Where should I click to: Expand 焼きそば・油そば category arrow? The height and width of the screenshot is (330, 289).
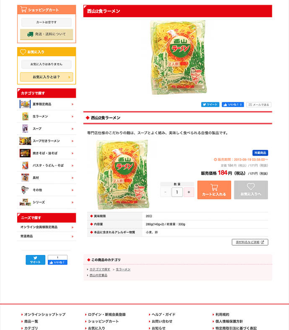click(x=72, y=153)
